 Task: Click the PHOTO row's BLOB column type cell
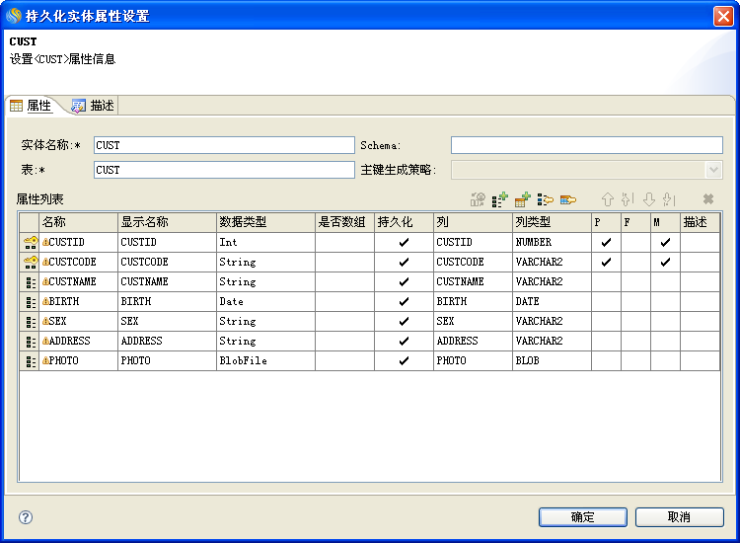click(x=551, y=361)
